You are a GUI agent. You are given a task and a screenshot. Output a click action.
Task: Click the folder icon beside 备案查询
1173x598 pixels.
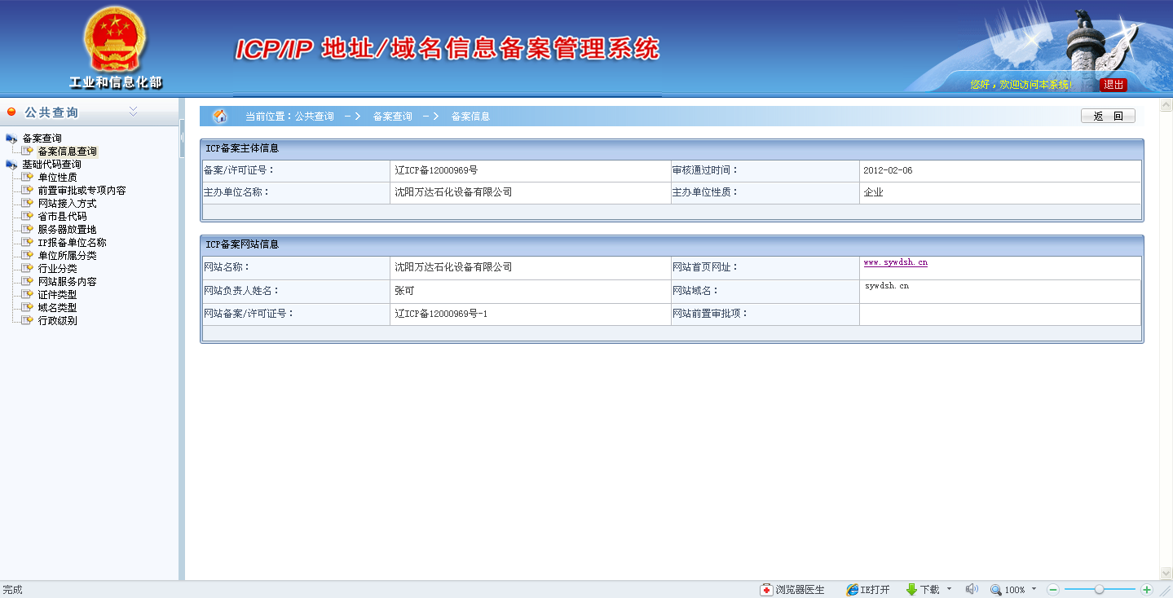[11, 139]
